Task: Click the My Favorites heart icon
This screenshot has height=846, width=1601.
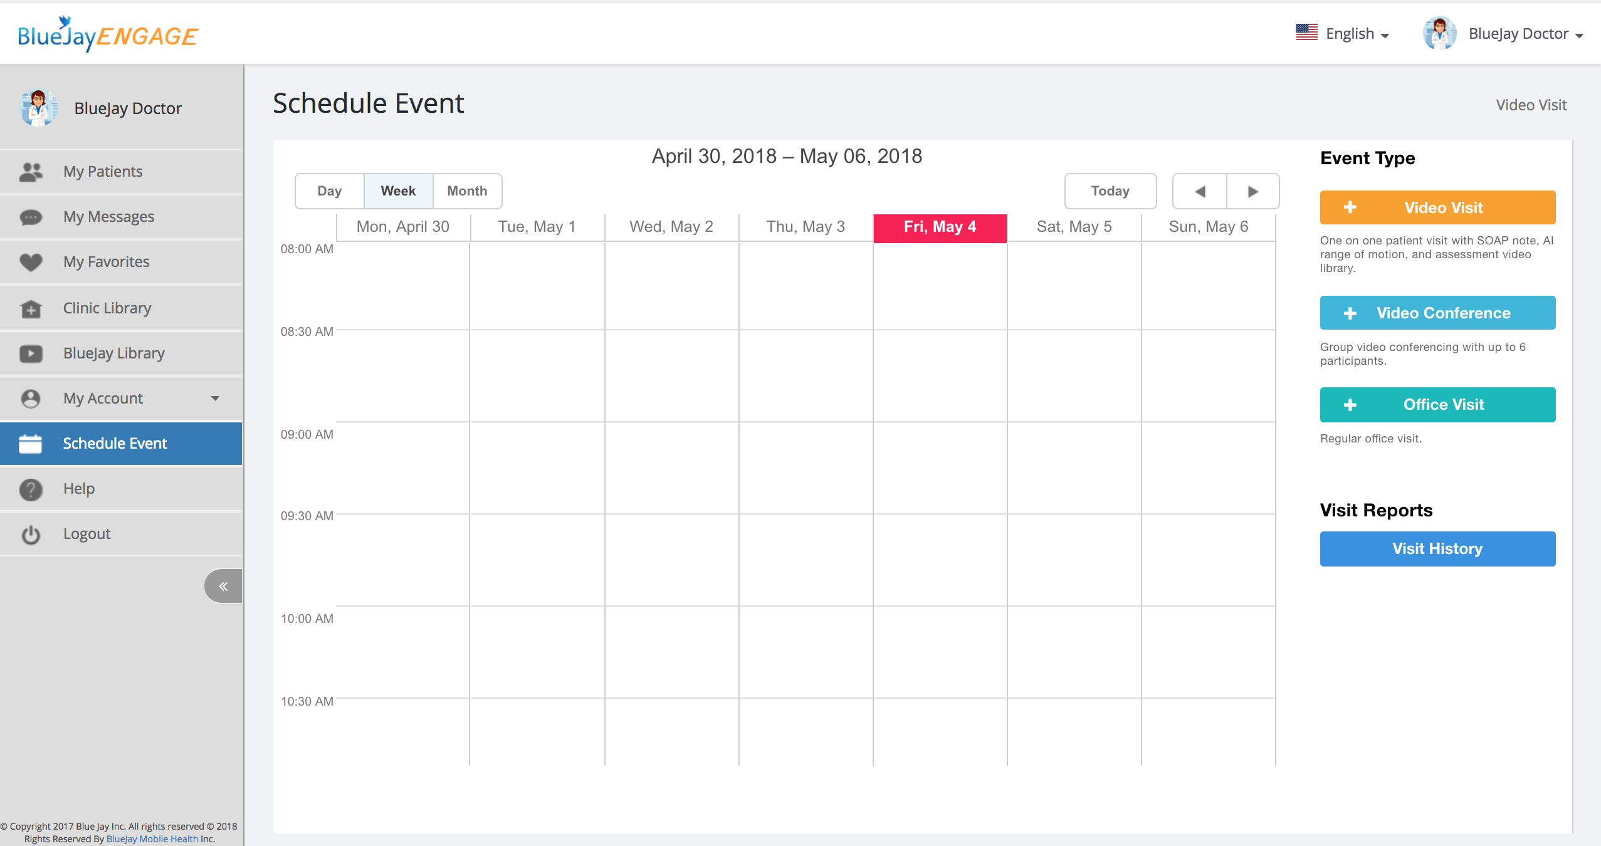Action: tap(30, 262)
